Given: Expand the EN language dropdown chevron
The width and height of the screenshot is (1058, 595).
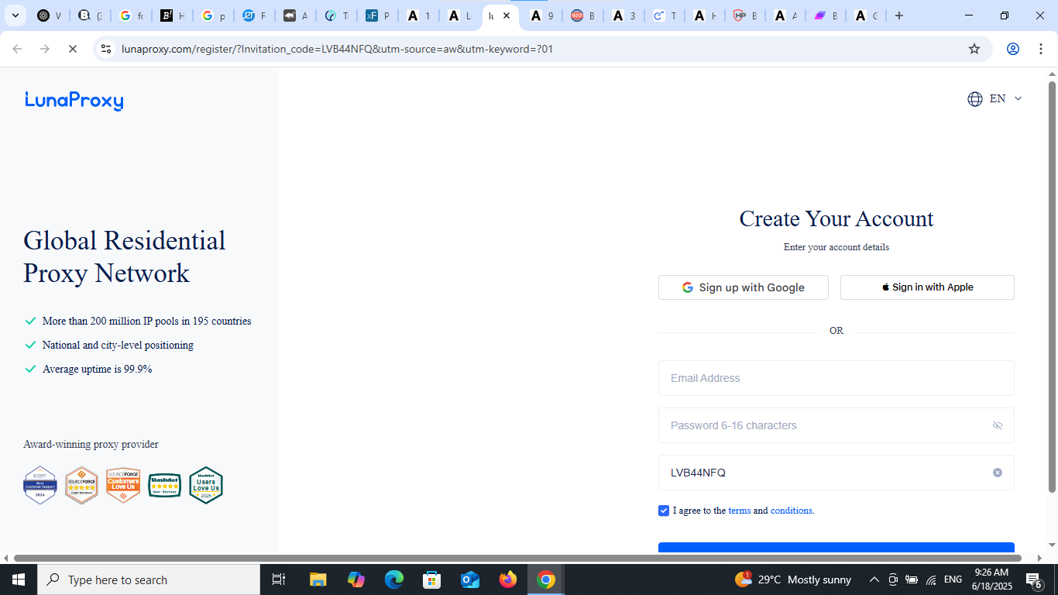Looking at the screenshot, I should pyautogui.click(x=1018, y=99).
